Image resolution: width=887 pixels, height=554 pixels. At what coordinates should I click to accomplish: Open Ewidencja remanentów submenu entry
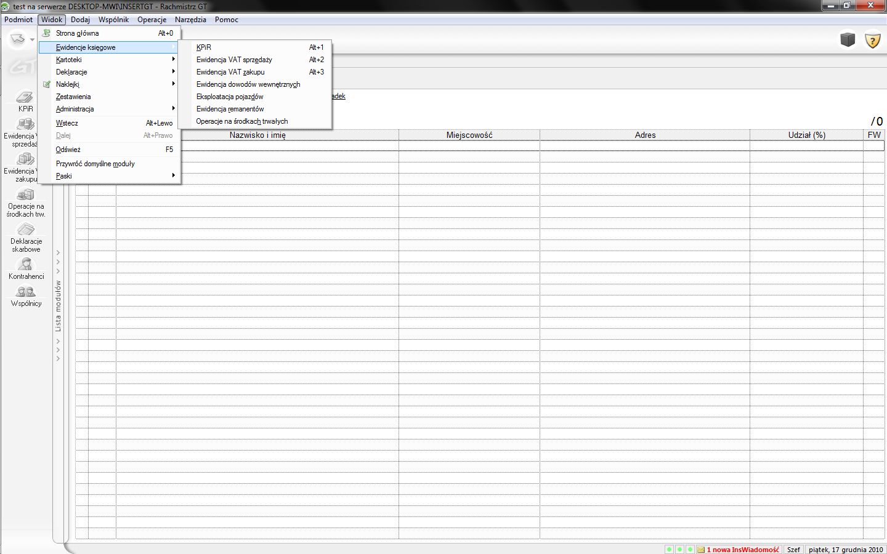pyautogui.click(x=255, y=109)
